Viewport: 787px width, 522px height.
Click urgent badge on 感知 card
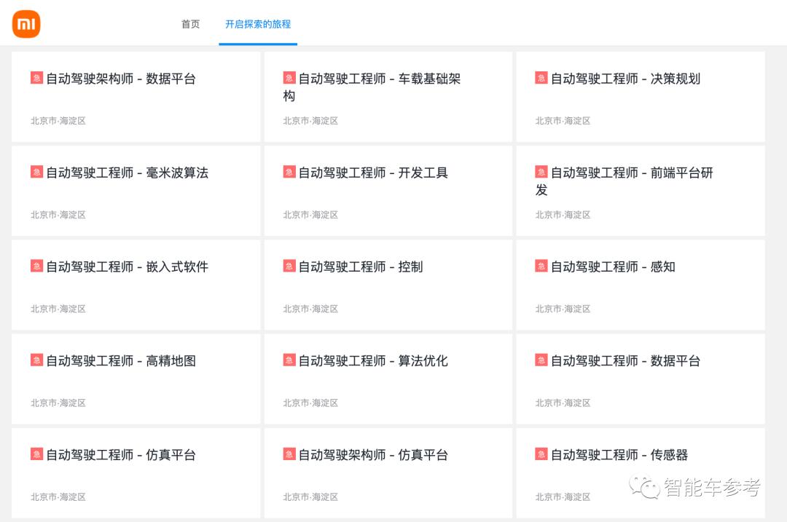pos(541,266)
